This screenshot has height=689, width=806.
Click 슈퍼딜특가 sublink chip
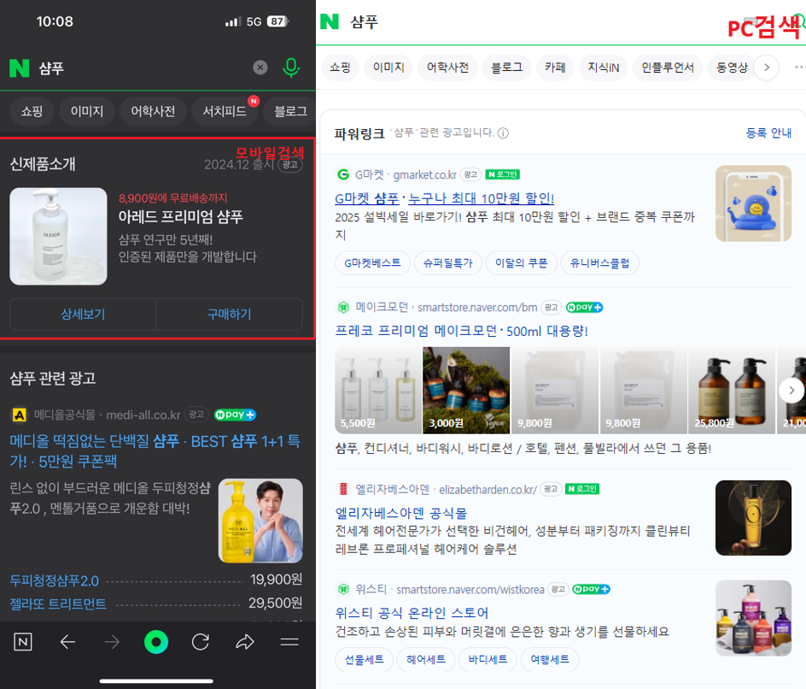447,263
